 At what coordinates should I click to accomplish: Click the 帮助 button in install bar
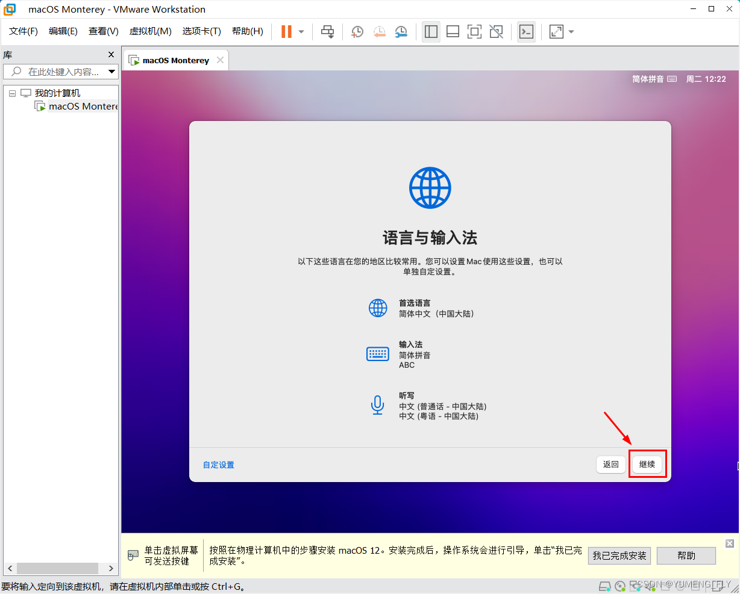[x=686, y=555]
